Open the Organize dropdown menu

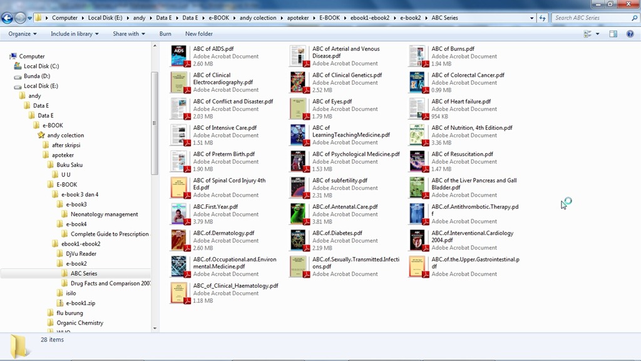point(23,34)
